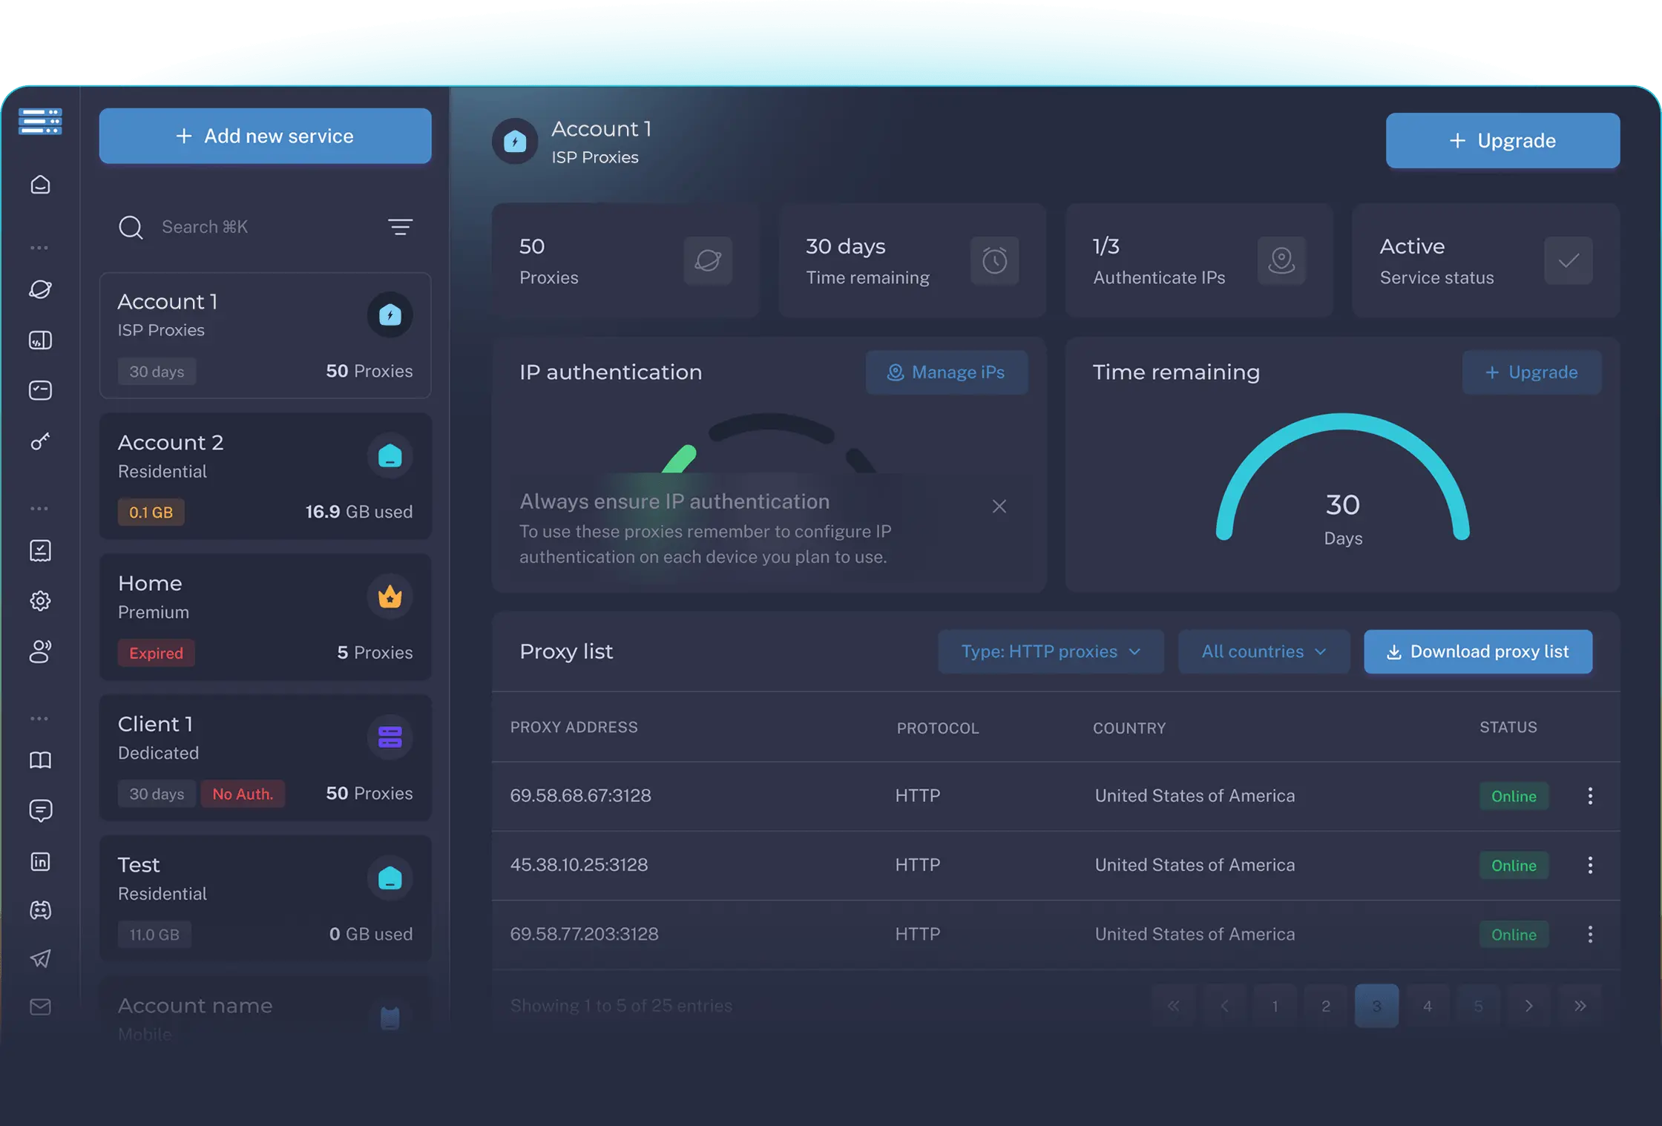Image resolution: width=1662 pixels, height=1126 pixels.
Task: Open the book documentation icon in sidebar
Action: (40, 760)
